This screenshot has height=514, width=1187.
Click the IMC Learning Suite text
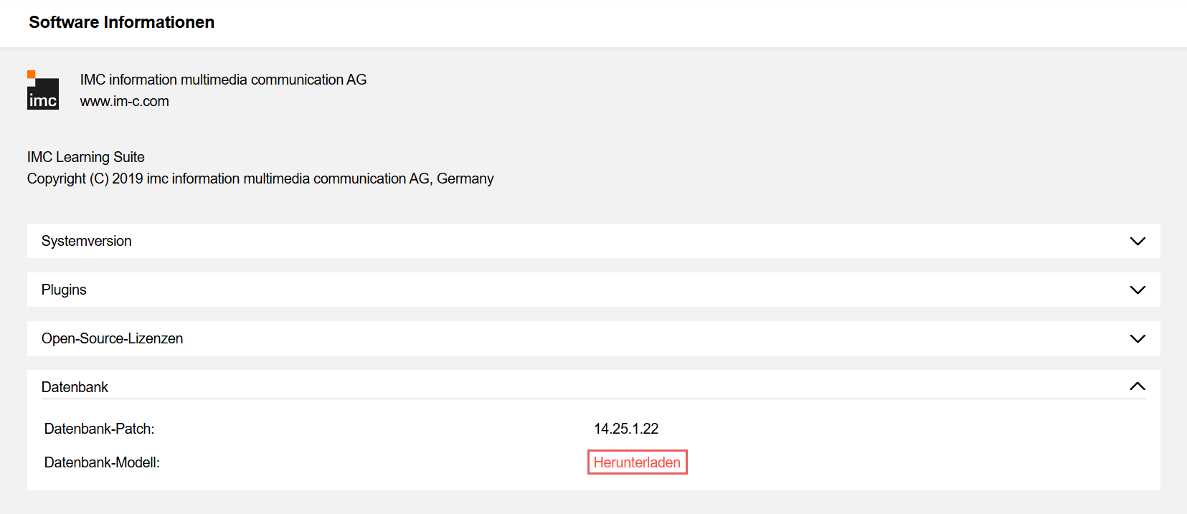(85, 156)
